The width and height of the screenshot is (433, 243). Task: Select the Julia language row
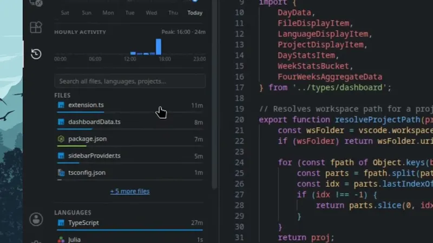pos(130,240)
